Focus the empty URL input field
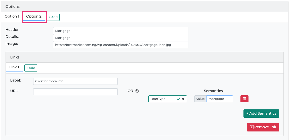Image resolution: width=290 pixels, height=140 pixels. [75, 92]
